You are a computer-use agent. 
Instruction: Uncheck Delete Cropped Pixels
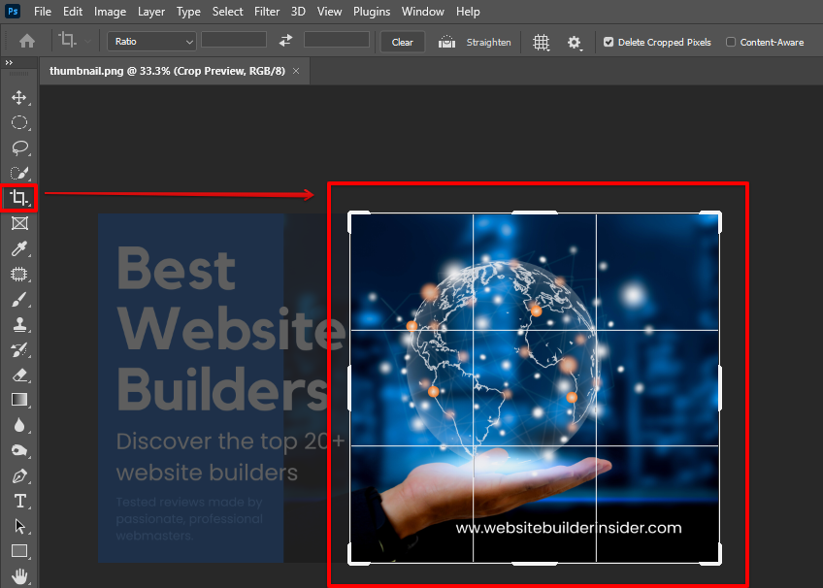609,43
